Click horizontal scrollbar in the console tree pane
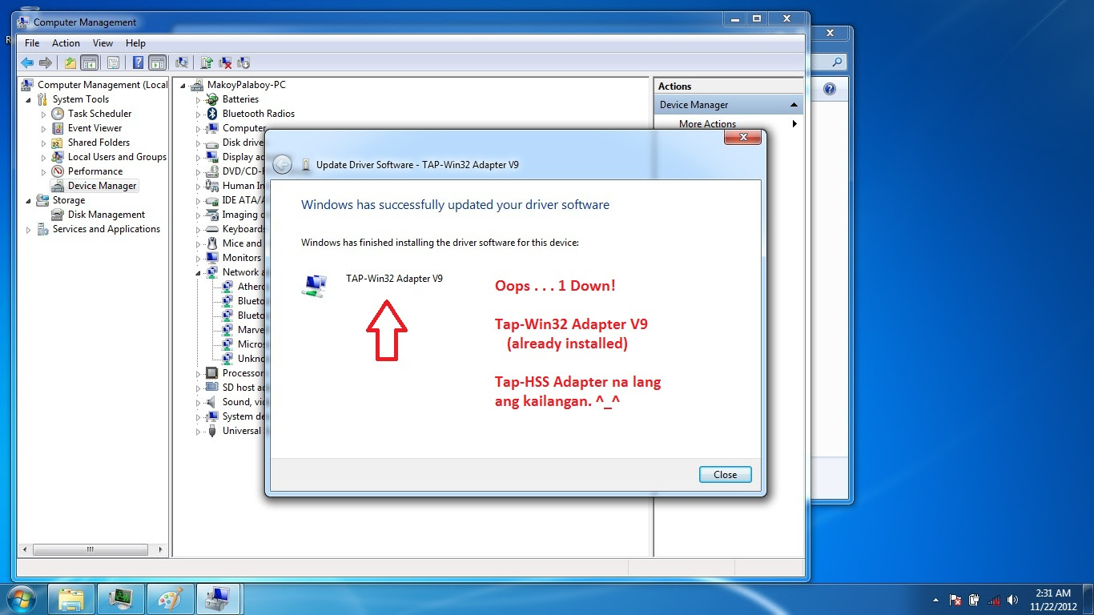 click(90, 550)
